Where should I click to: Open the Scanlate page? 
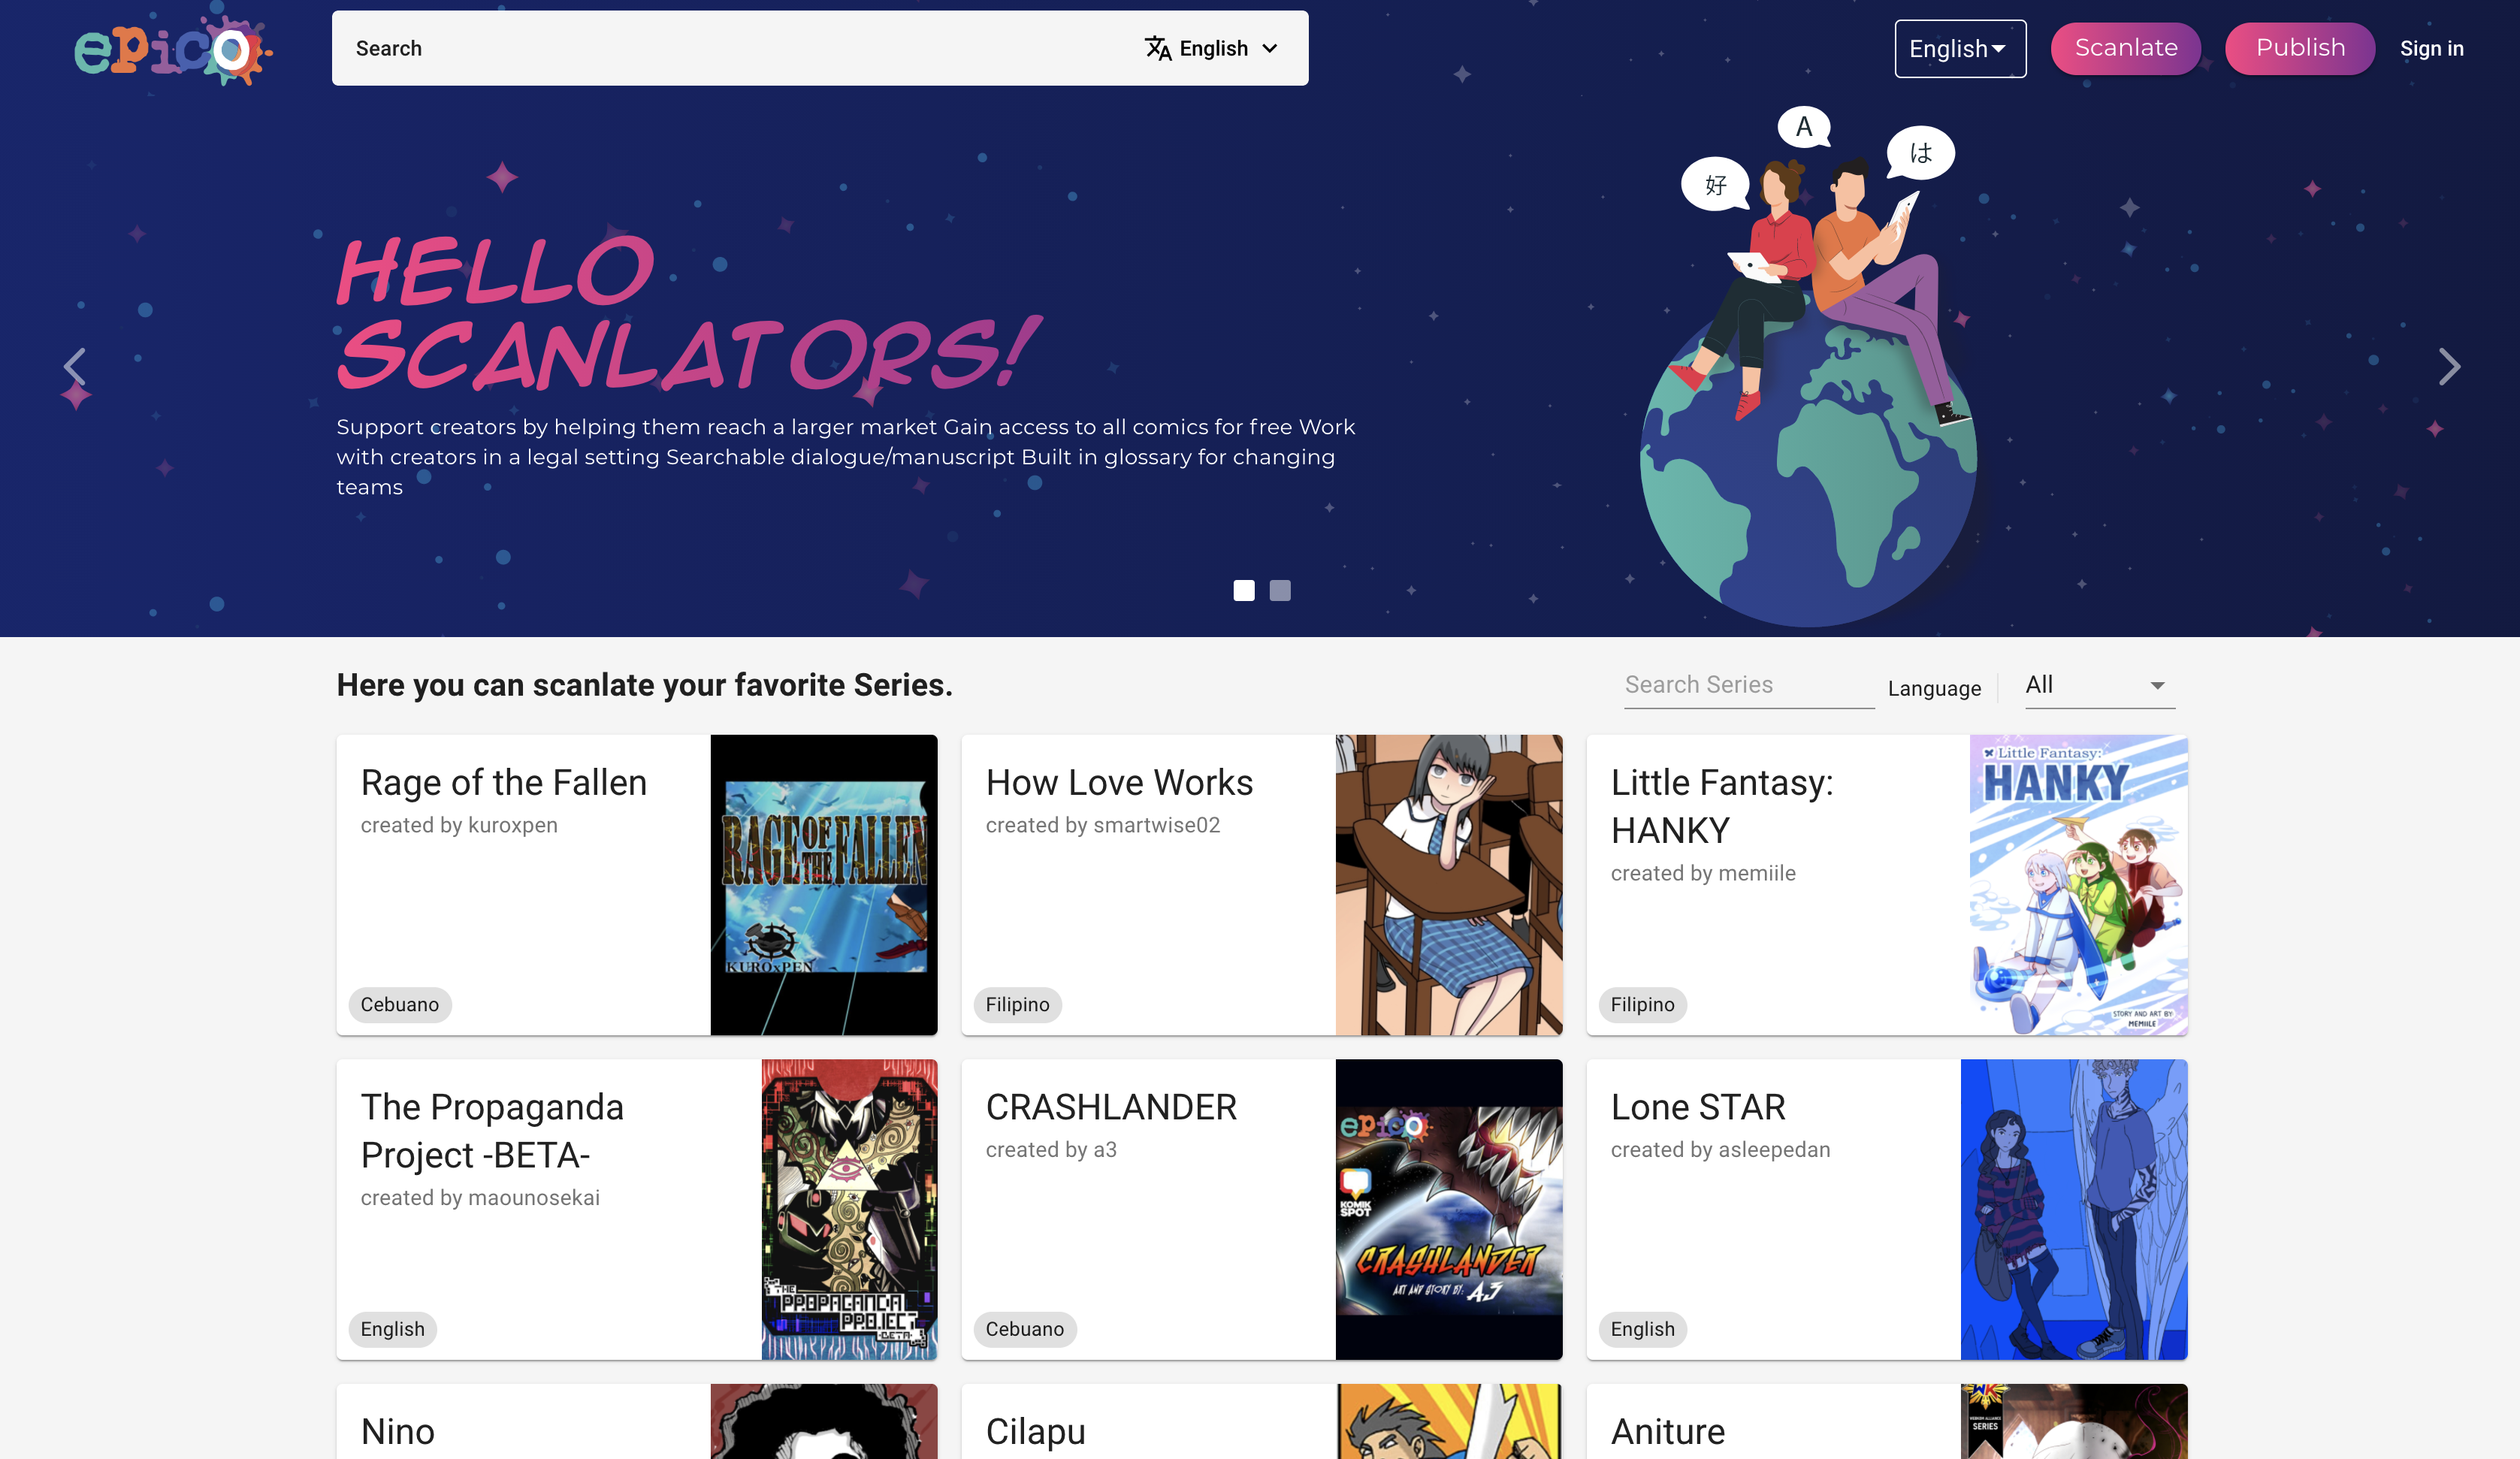pos(2125,48)
